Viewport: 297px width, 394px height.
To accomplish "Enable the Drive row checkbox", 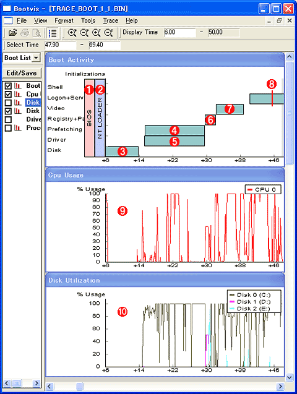I will click(8, 119).
